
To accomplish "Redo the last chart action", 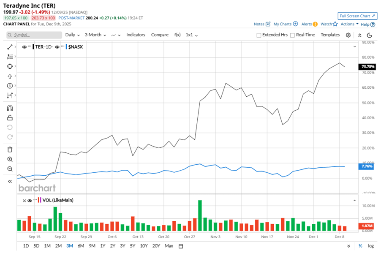I will (10, 137).
